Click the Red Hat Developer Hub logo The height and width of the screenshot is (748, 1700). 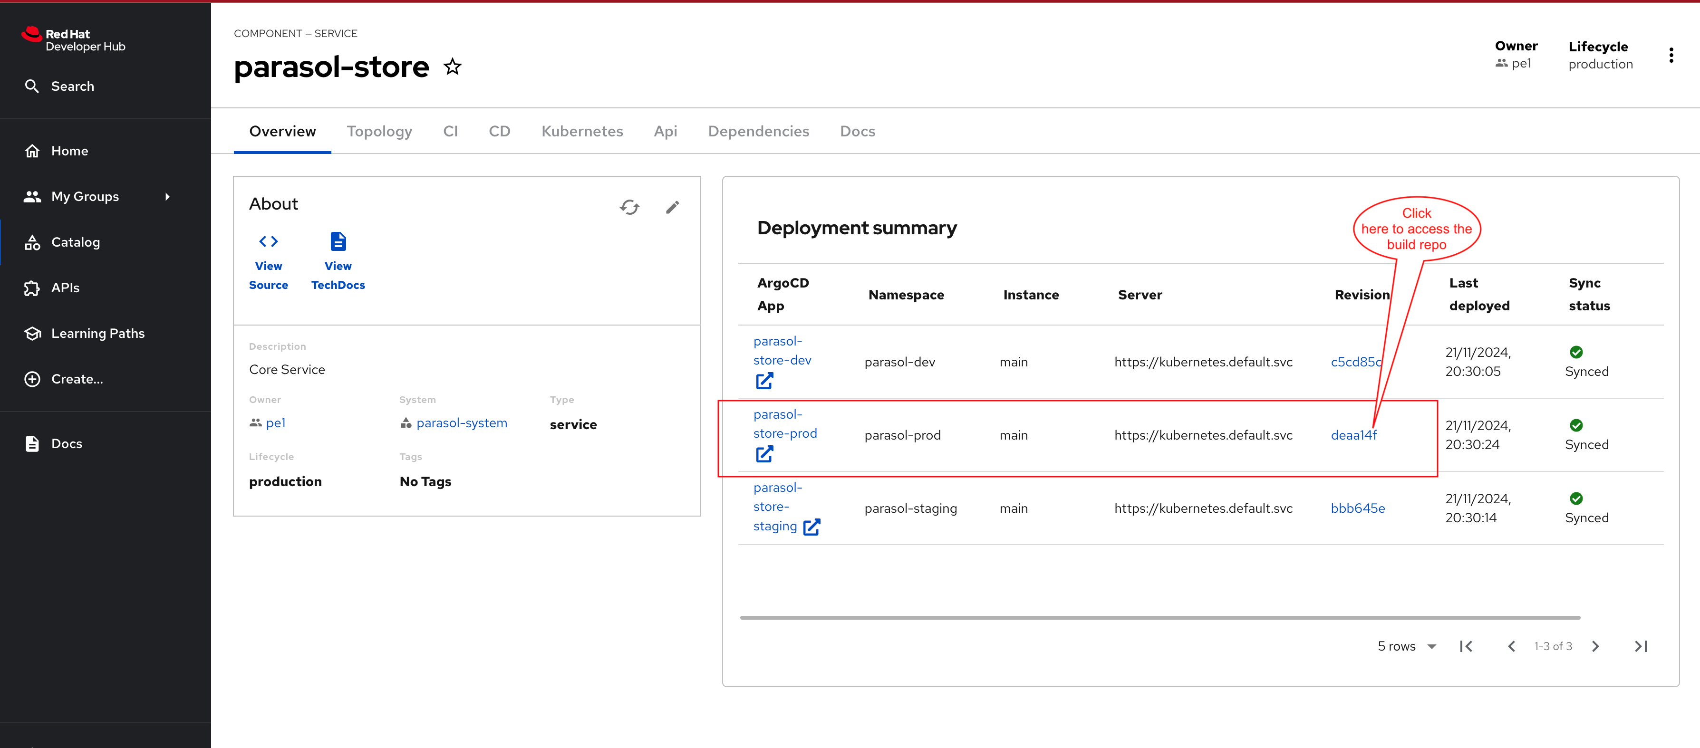[73, 39]
